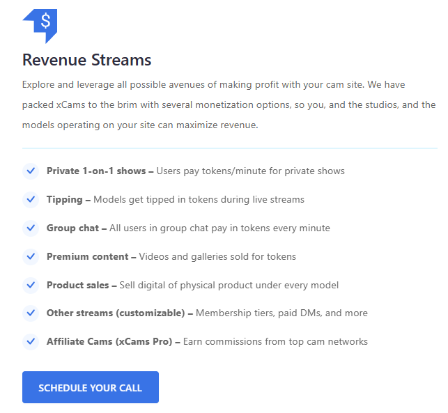Click the 'models operating on your site' line
448x413 pixels.
point(140,125)
